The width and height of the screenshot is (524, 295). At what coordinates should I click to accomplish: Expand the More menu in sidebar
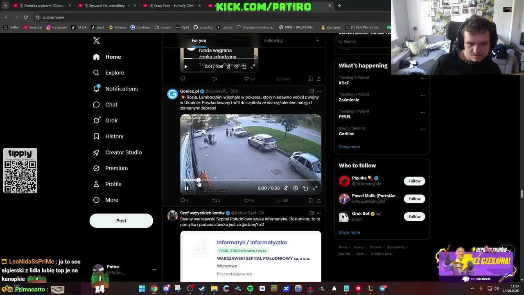coord(105,200)
